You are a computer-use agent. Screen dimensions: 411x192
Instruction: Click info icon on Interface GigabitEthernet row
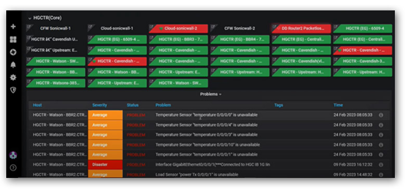[x=381, y=165]
